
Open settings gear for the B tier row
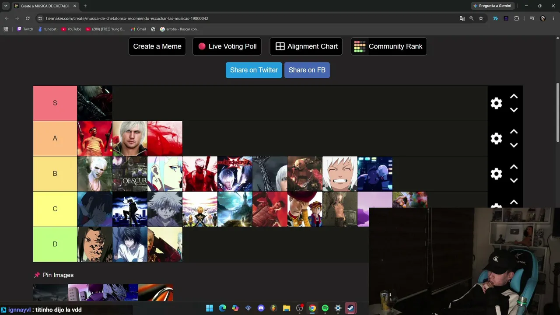pos(496,174)
